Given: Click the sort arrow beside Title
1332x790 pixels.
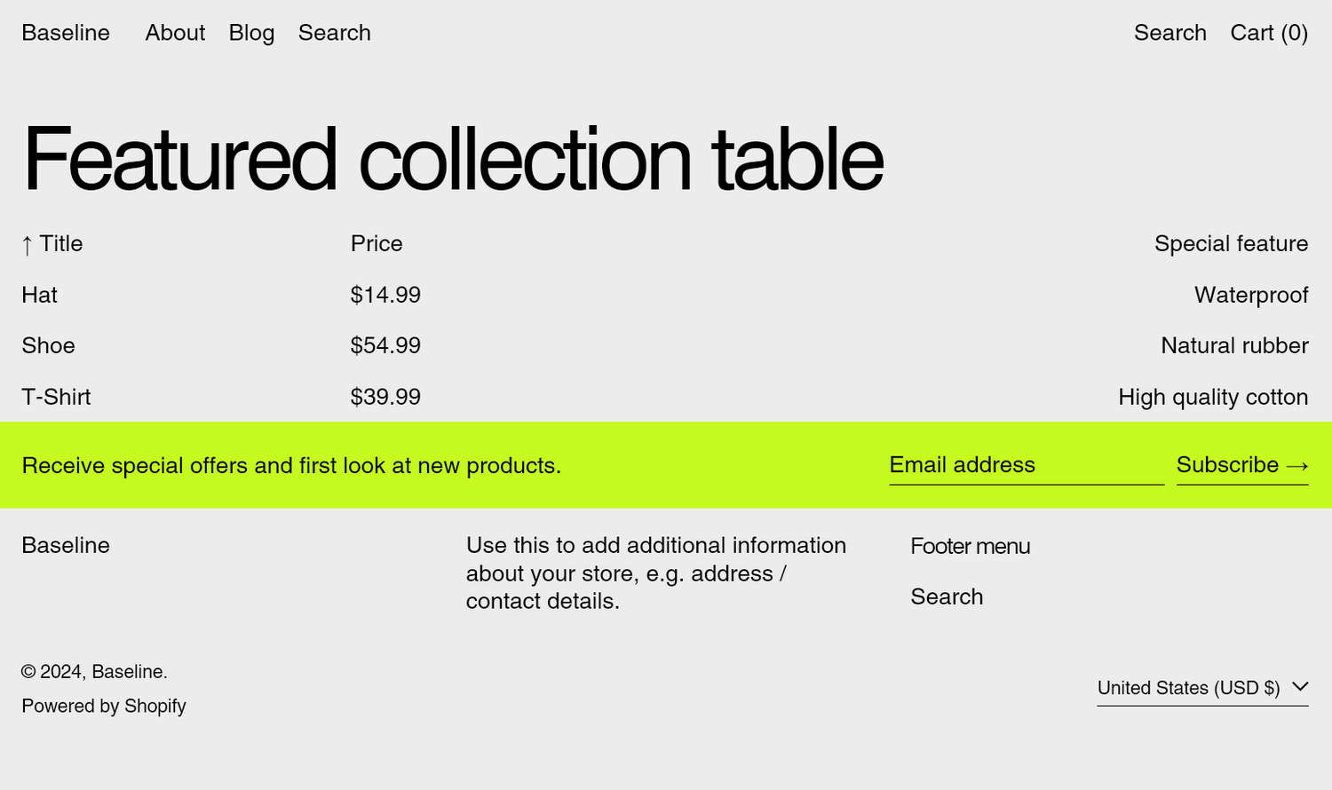Looking at the screenshot, I should [28, 245].
